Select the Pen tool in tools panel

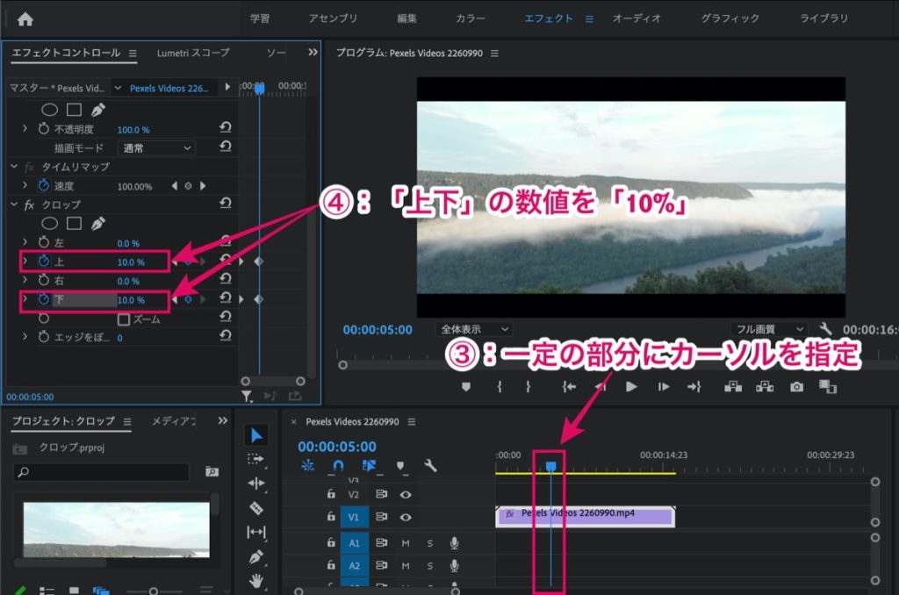click(x=255, y=556)
